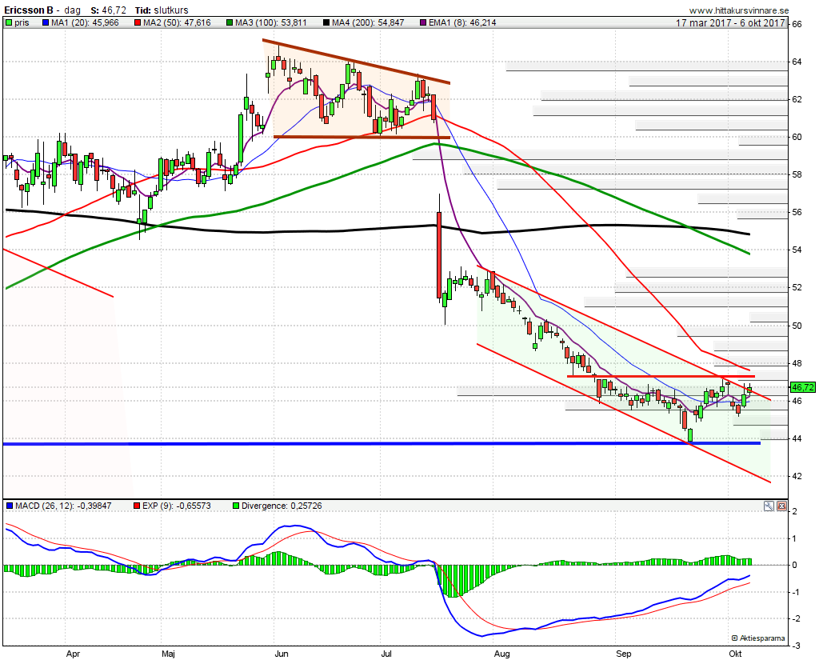Click the 'MA2 (50): 47,616' legend text
Image resolution: width=823 pixels, height=664 pixels.
pos(178,22)
